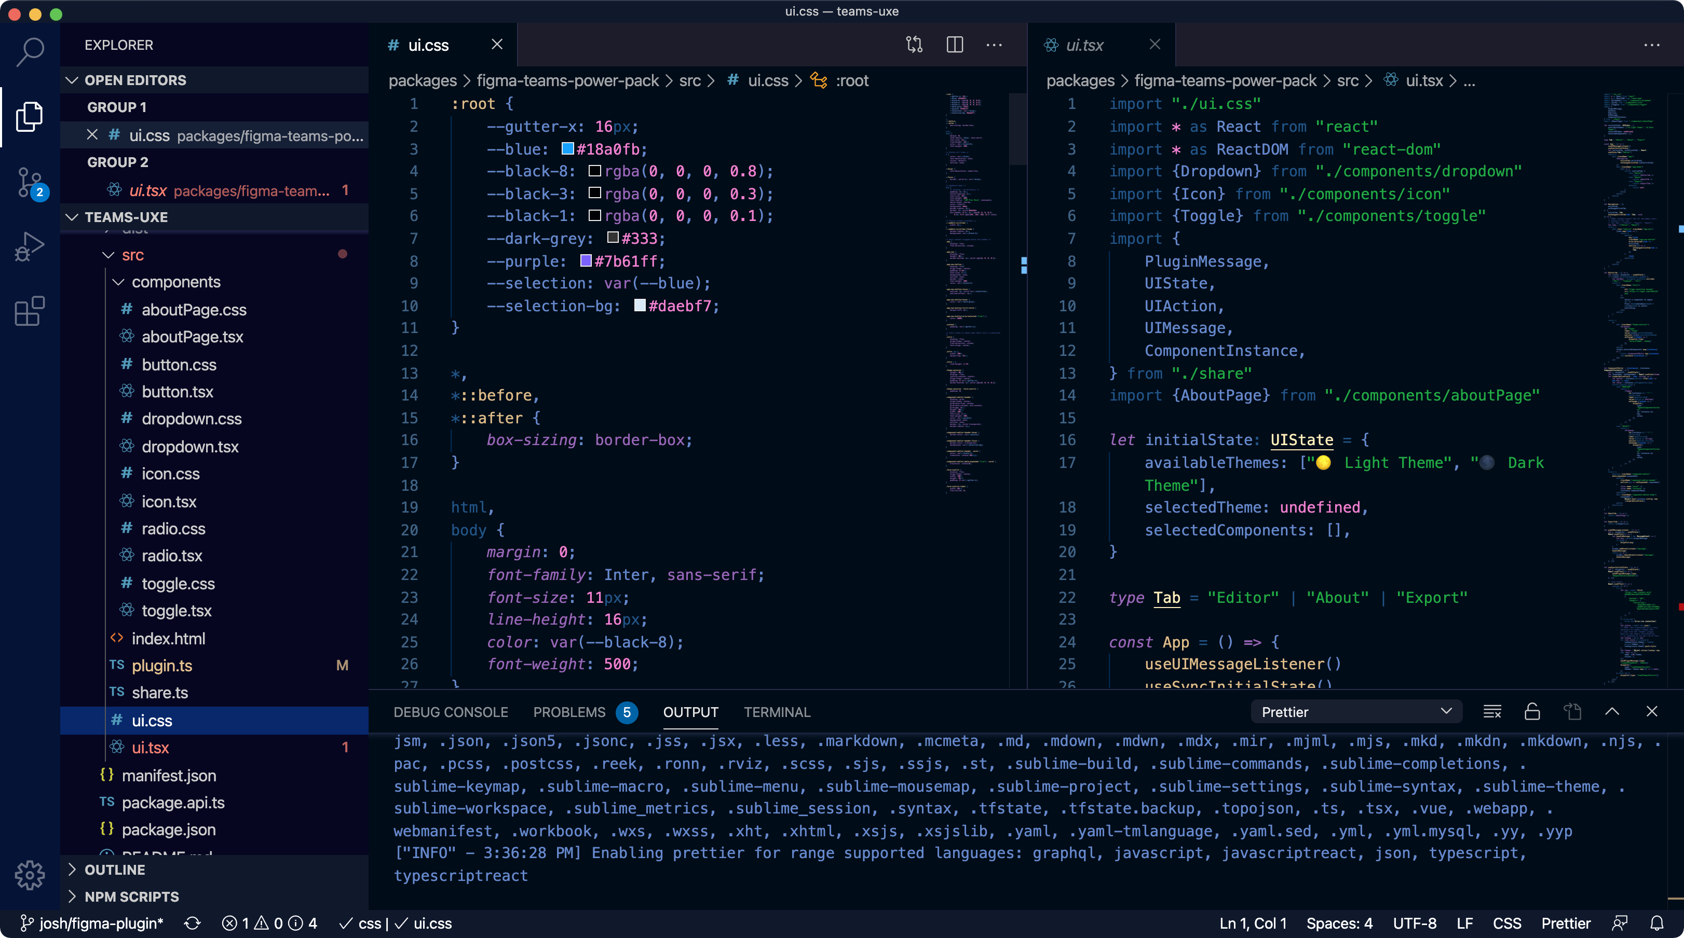Open the Manage gear icon
The image size is (1684, 938).
click(30, 875)
